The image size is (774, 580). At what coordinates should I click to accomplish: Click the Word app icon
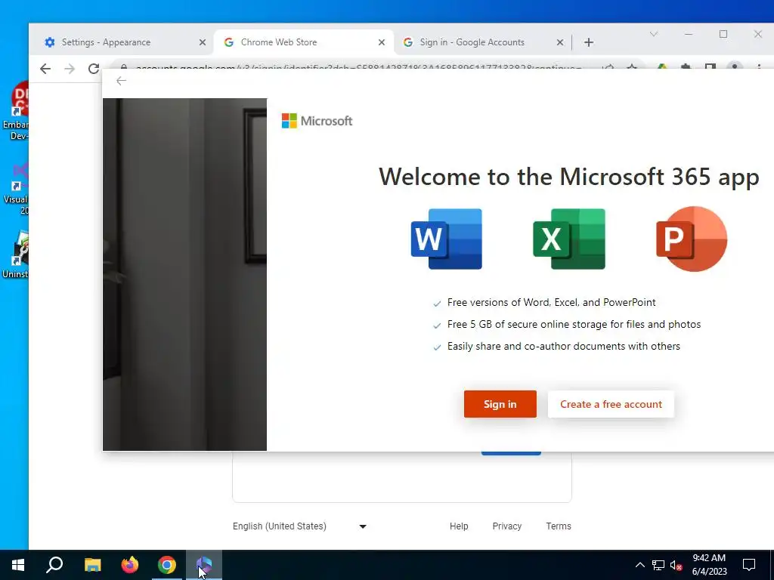(446, 239)
